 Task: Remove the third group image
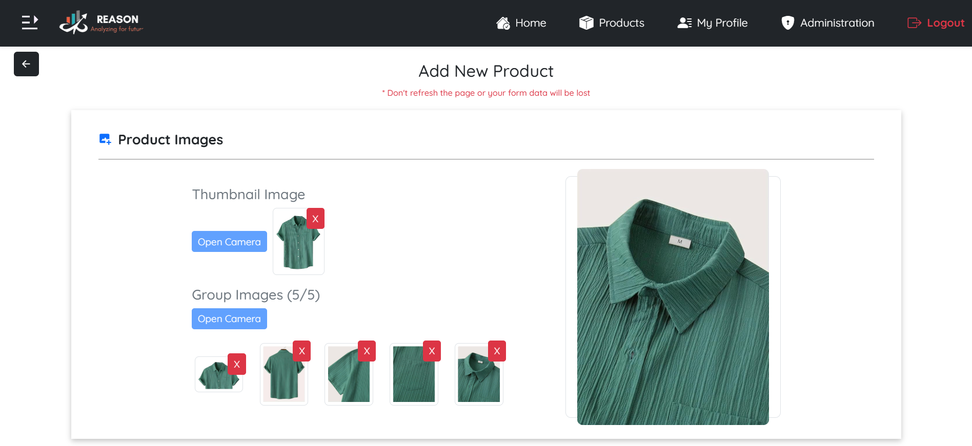(367, 351)
